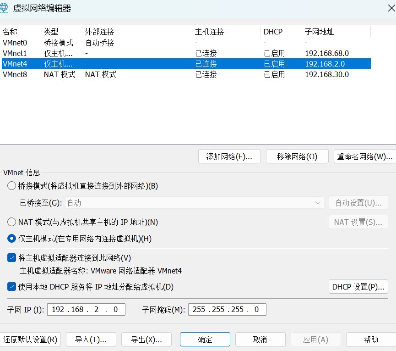The height and width of the screenshot is (351, 396).
Task: Open DHCP 设置(P)... dialog
Action: [x=358, y=287]
